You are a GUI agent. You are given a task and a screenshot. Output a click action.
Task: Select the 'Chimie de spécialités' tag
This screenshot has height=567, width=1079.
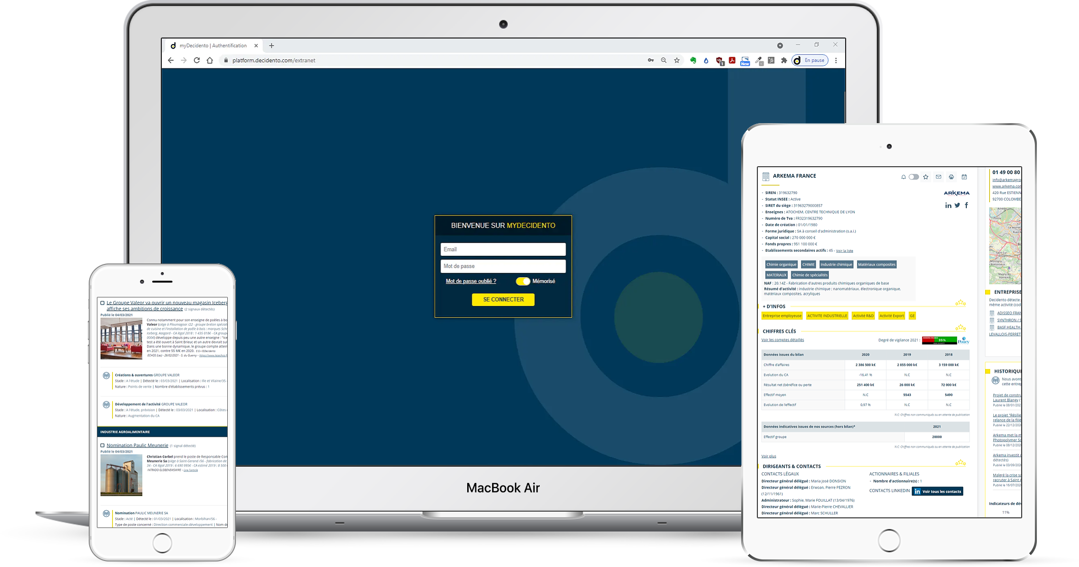(x=810, y=275)
